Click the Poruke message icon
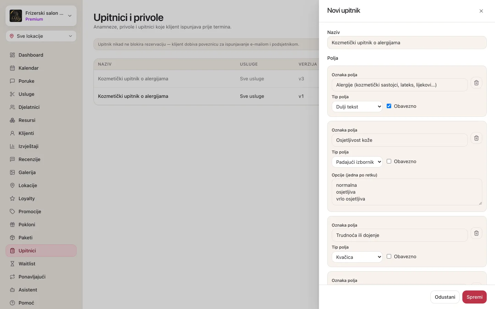Screen dimensions: 495x309 click(12, 81)
